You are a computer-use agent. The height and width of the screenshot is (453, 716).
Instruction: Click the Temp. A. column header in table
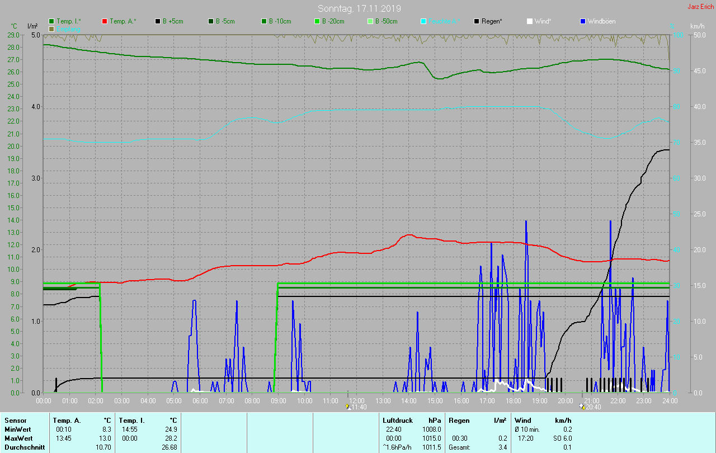[67, 420]
